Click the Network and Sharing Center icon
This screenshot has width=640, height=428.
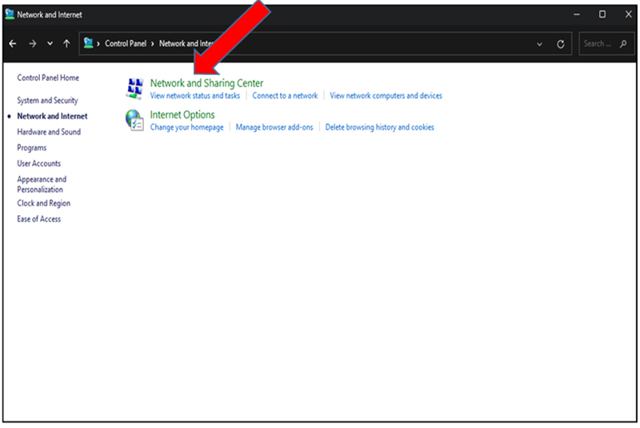click(x=134, y=89)
